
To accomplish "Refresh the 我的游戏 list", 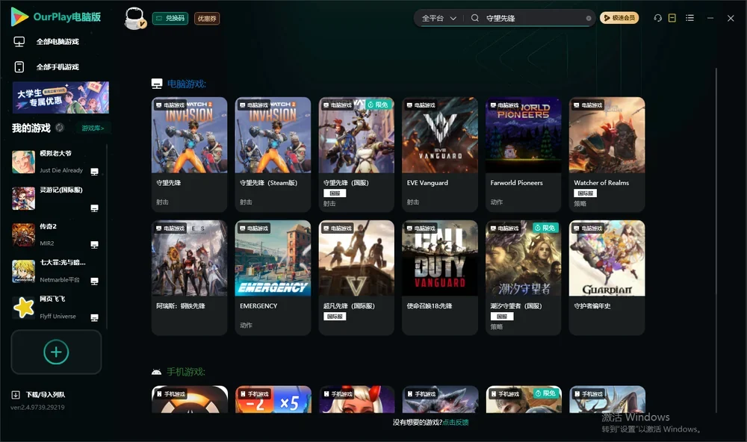I will [x=60, y=128].
